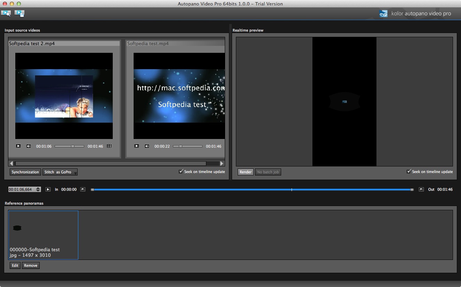Click the "Softpedia test.mp4" title text

[x=148, y=44]
